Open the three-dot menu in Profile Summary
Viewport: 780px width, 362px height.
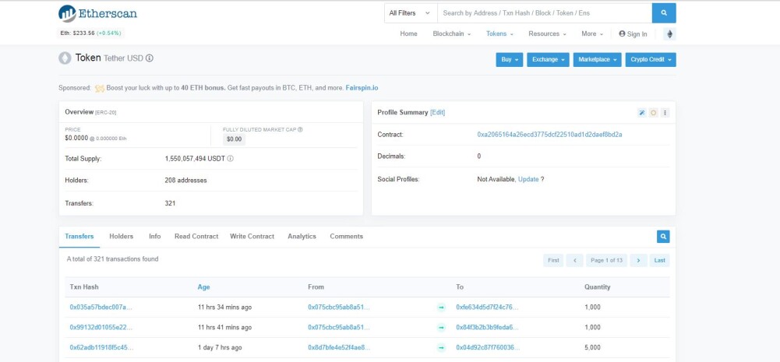point(665,113)
